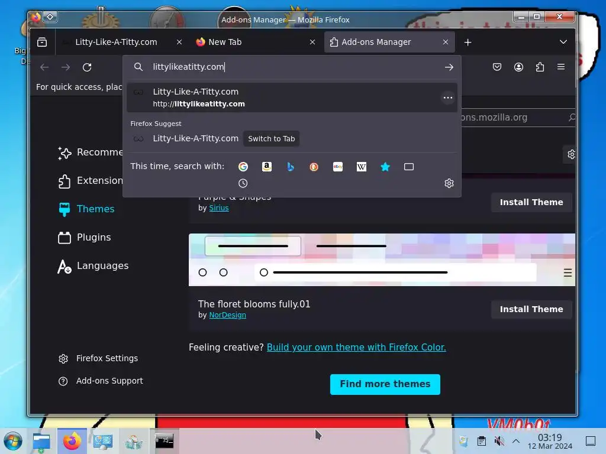
Task: Open the Extensions category in sidebar
Action: click(90, 181)
